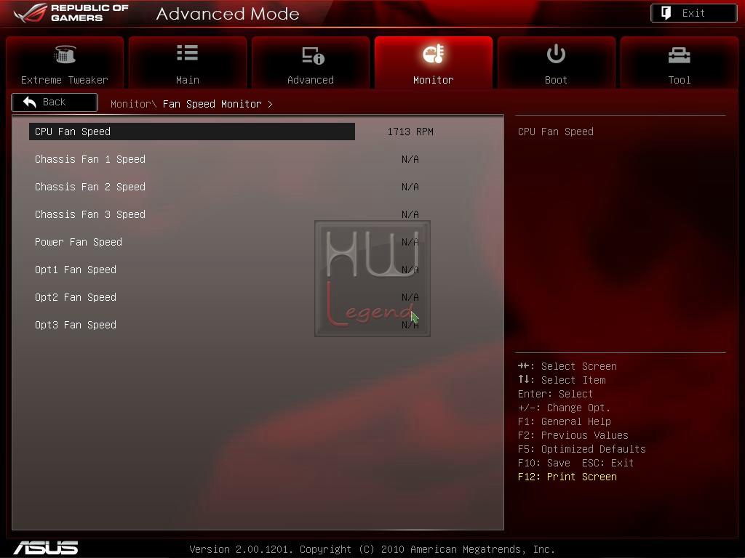Click the F5: Optimized Defaults hint
Image resolution: width=745 pixels, height=558 pixels.
[581, 449]
